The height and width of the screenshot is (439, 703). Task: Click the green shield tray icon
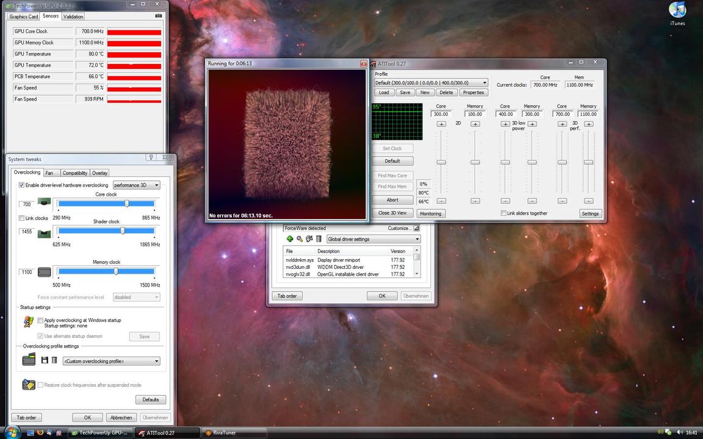pos(668,432)
